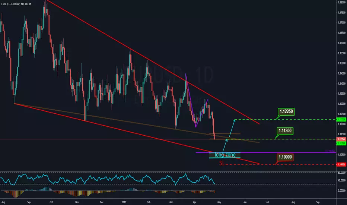Click the Apr label on time axis

(194, 202)
